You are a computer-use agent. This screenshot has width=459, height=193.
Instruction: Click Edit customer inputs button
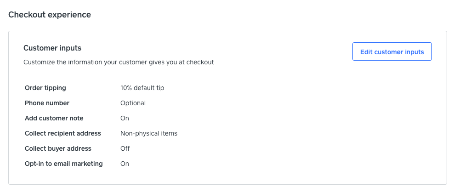[x=392, y=52]
